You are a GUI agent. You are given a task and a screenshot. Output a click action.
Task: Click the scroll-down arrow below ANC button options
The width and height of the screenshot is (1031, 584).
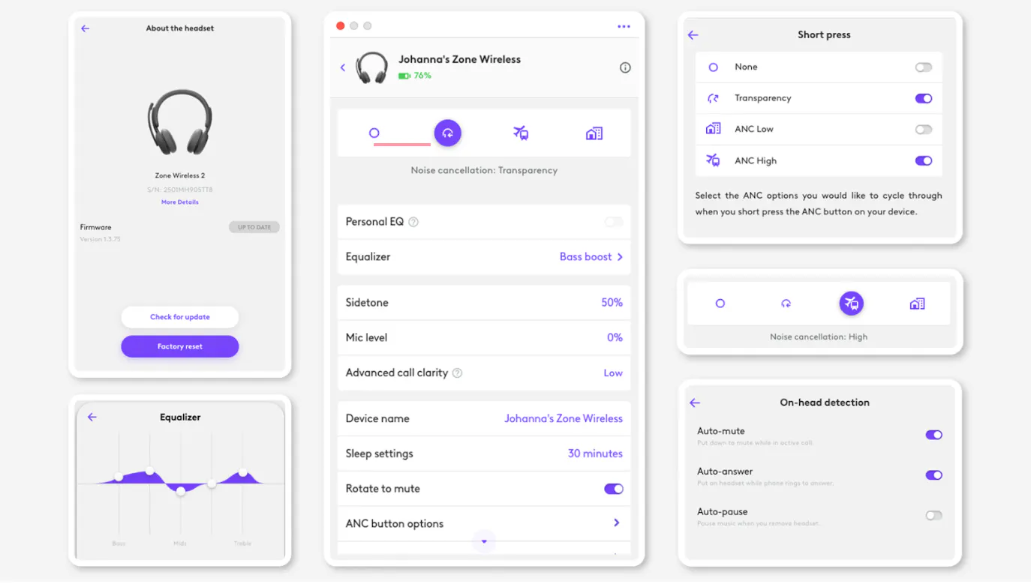tap(484, 541)
